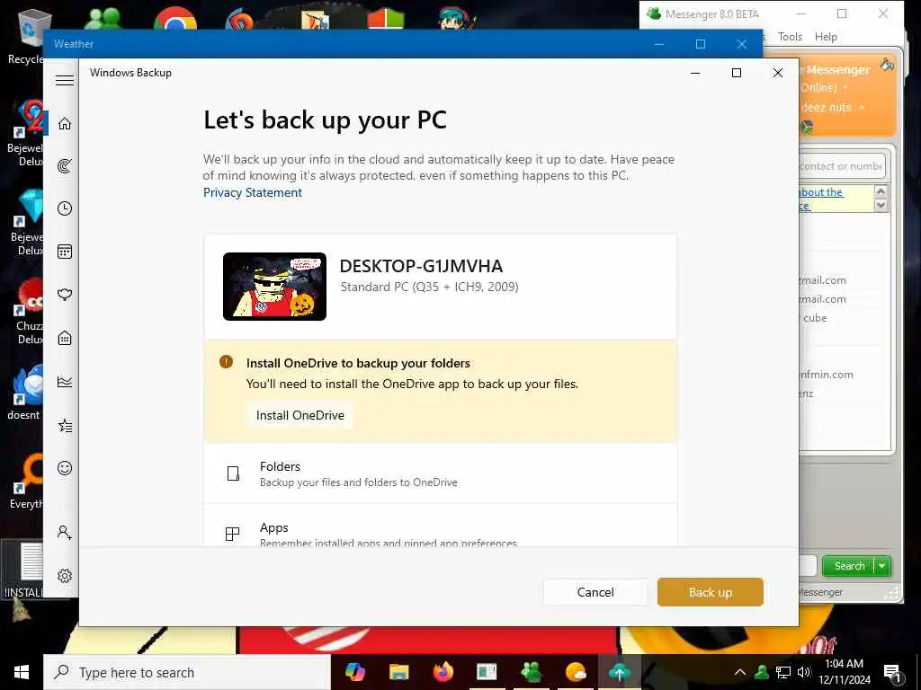Click the Folders row icon
Viewport: 921px width, 690px height.
coord(233,473)
